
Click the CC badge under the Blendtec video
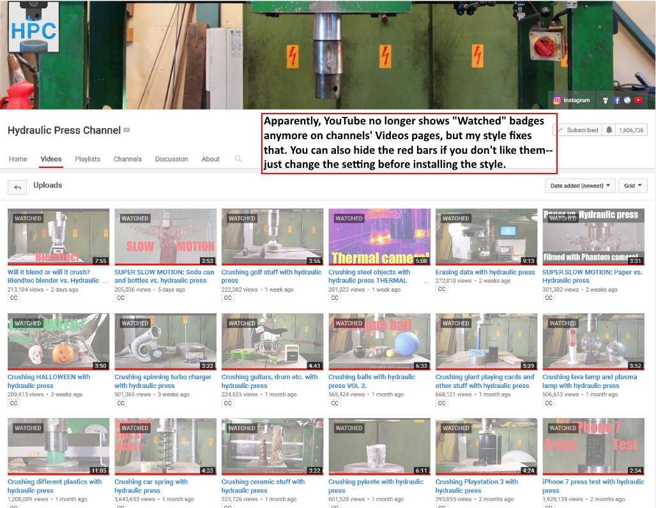pos(13,297)
